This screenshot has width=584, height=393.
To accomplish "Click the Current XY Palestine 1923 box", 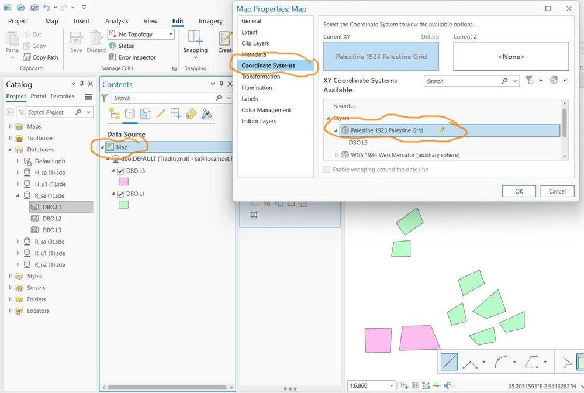I will tap(381, 56).
